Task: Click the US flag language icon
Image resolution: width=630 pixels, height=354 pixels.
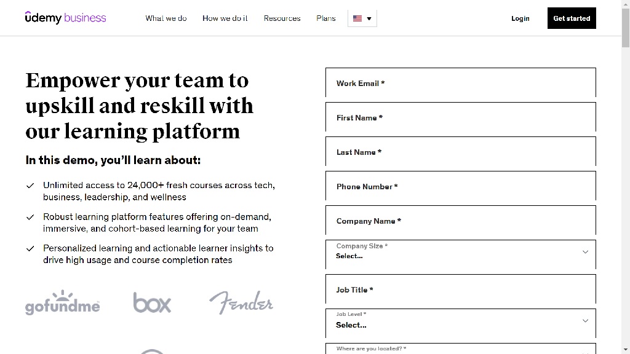Action: 357,18
